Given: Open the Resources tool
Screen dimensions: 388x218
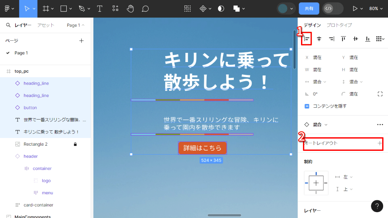Looking at the screenshot, I should coord(115,9).
